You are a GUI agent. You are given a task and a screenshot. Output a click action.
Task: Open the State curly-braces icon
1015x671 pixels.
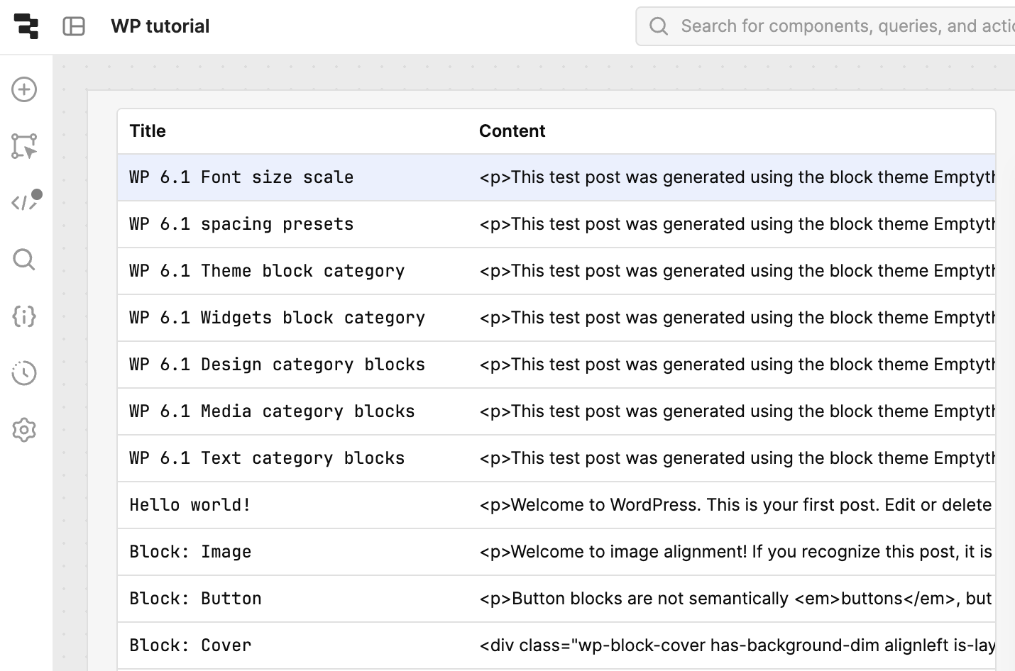pyautogui.click(x=24, y=316)
